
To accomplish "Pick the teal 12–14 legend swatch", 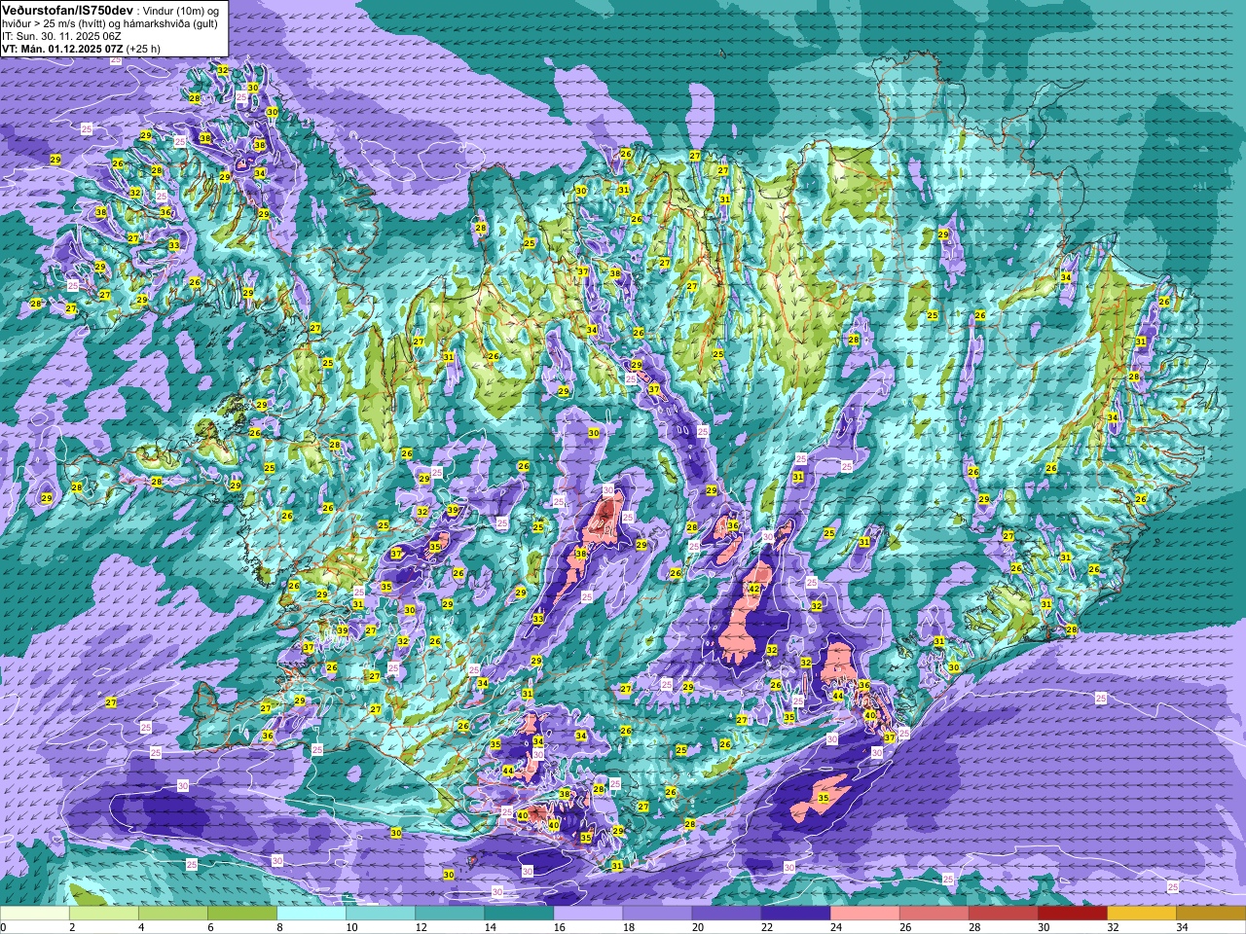I will (x=450, y=914).
